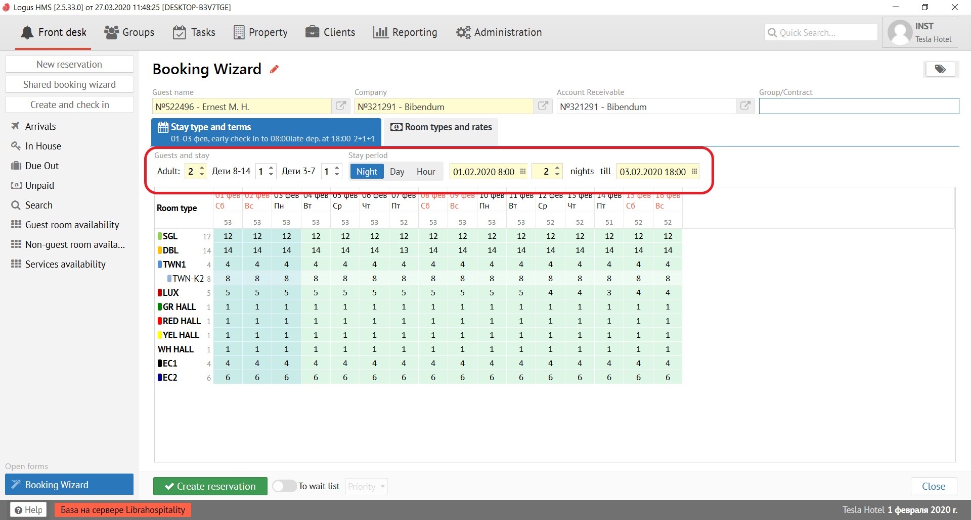Open company card icon next to Company field
The height and width of the screenshot is (520, 971).
point(543,106)
